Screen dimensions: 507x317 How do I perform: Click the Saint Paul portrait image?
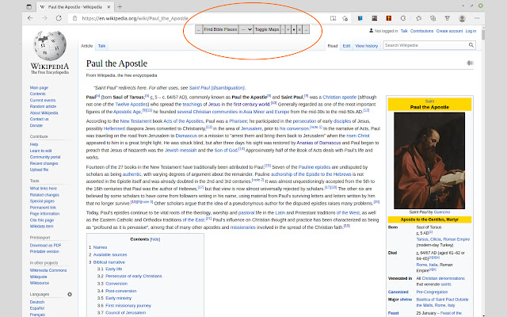429,160
